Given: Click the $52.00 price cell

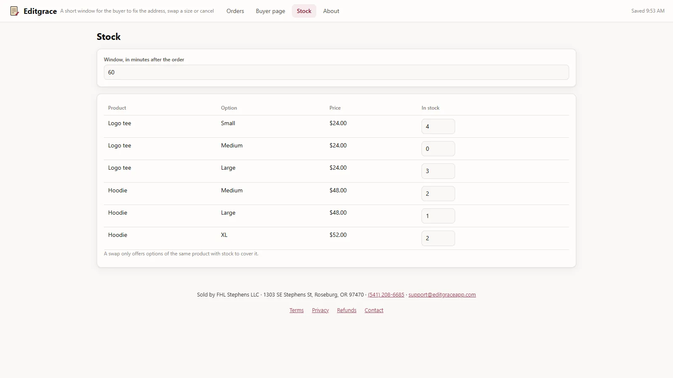Looking at the screenshot, I should coord(338,235).
